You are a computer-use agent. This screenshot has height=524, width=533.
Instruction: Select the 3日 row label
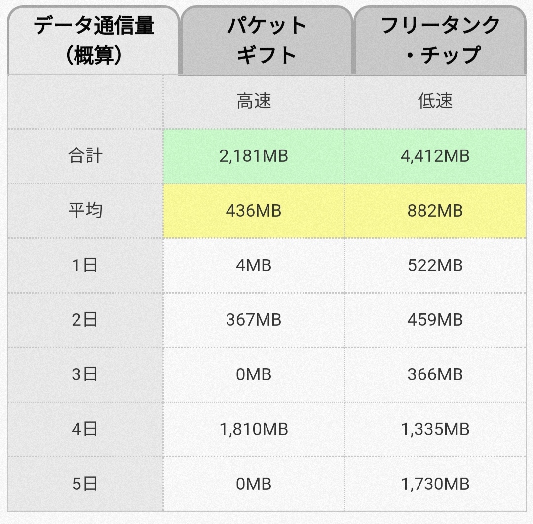click(85, 374)
